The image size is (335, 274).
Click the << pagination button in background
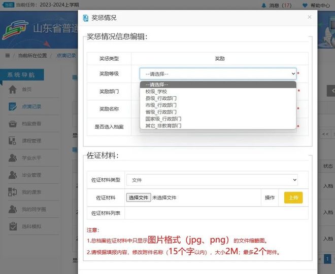coord(325,134)
